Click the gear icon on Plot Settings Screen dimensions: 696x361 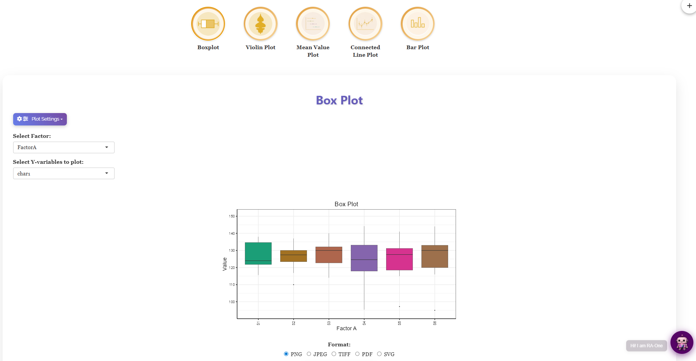[20, 119]
